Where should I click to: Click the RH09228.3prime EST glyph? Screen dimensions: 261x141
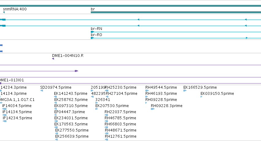click(153, 109)
